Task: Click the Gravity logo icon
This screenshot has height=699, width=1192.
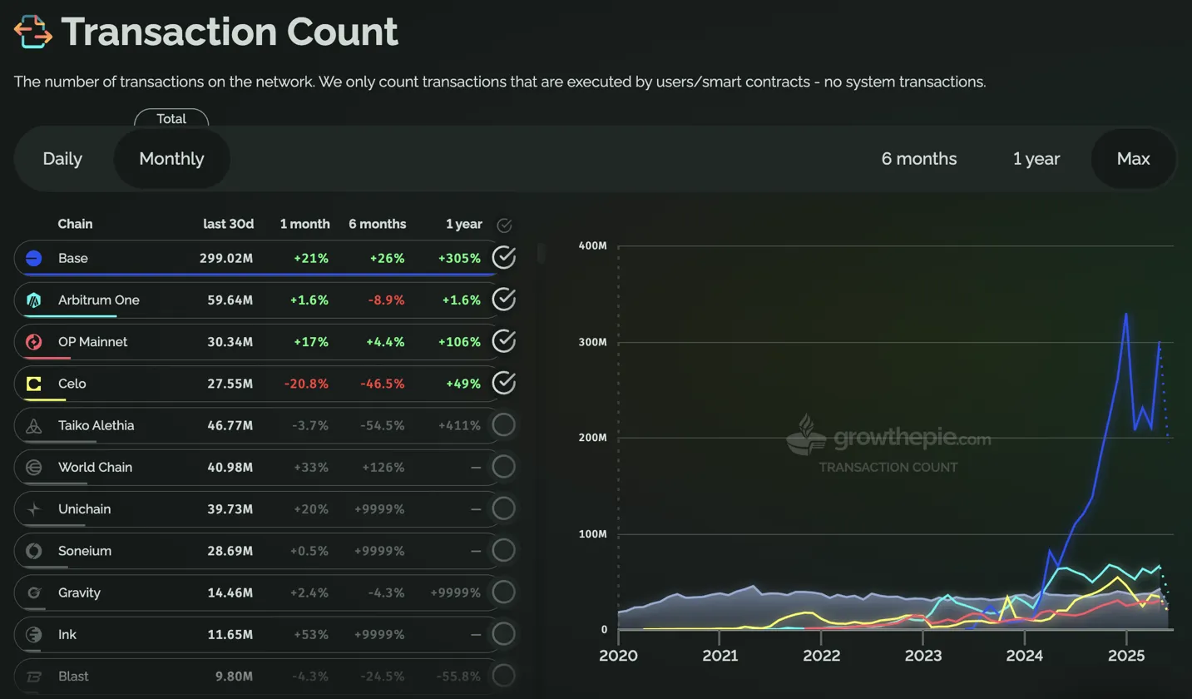Action: click(x=34, y=592)
